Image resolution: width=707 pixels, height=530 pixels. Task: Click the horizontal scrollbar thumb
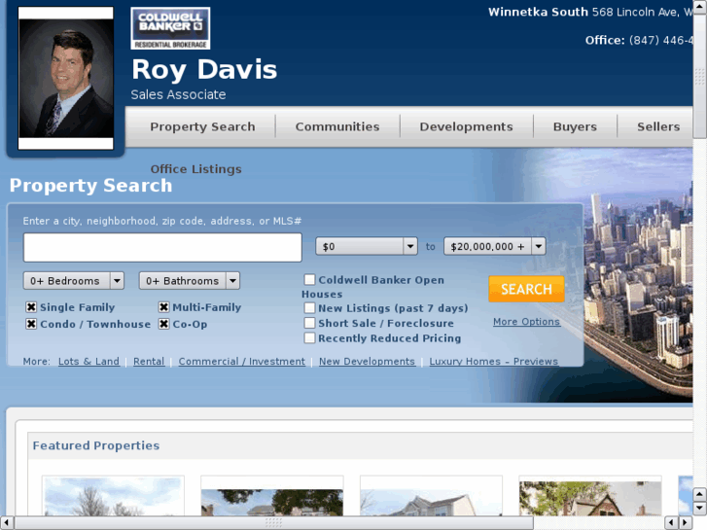(273, 523)
